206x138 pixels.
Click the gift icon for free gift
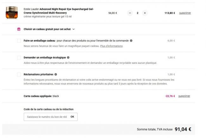(x=19, y=29)
